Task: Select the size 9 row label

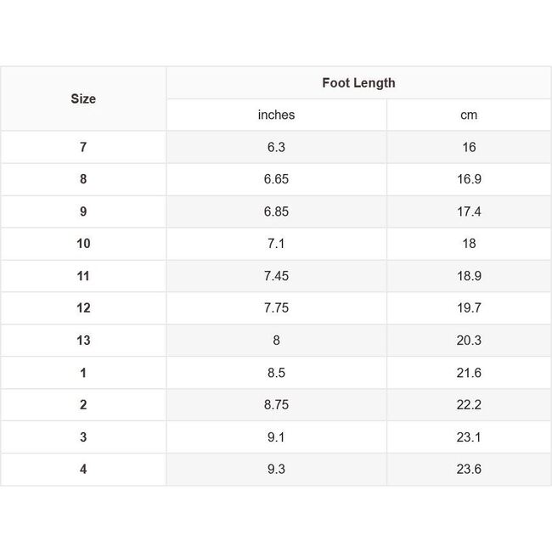Action: 83,211
